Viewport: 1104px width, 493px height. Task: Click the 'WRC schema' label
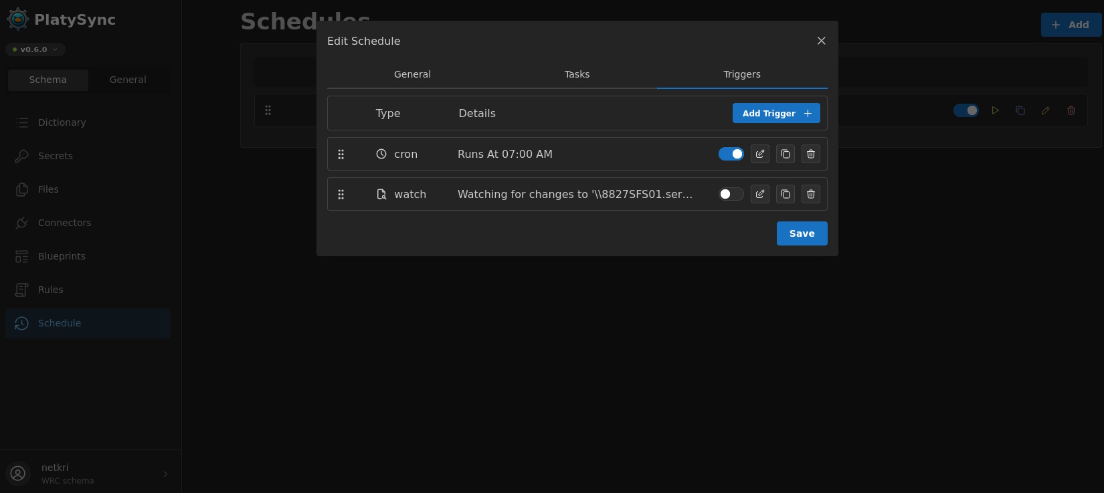(68, 481)
